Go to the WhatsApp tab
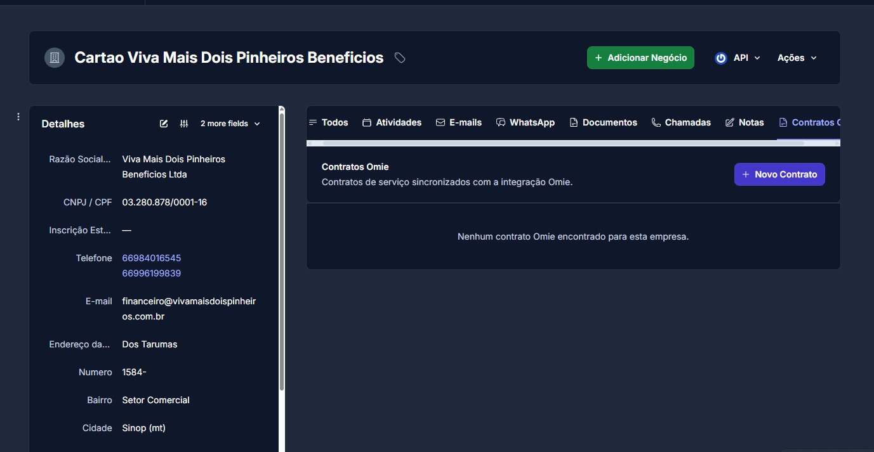 coord(525,122)
